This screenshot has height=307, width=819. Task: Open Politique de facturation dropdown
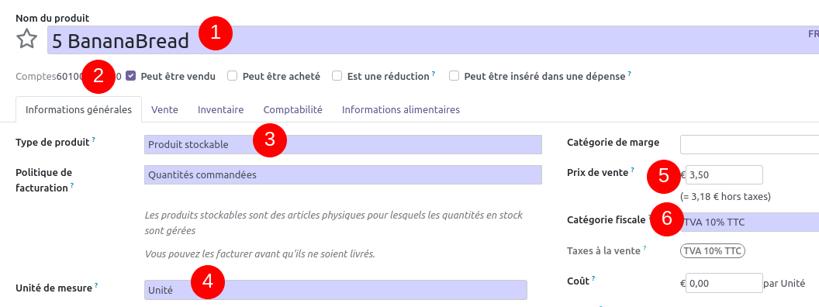343,175
